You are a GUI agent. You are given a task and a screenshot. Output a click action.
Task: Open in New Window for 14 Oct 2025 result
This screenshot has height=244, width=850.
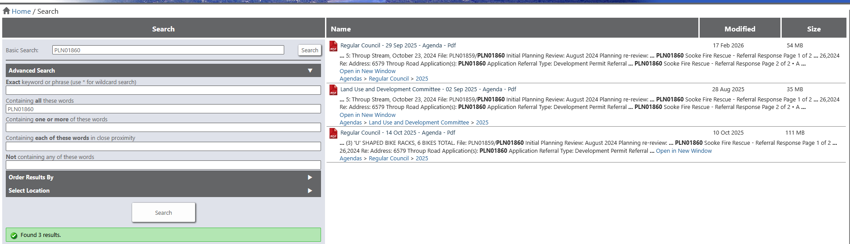pos(684,151)
